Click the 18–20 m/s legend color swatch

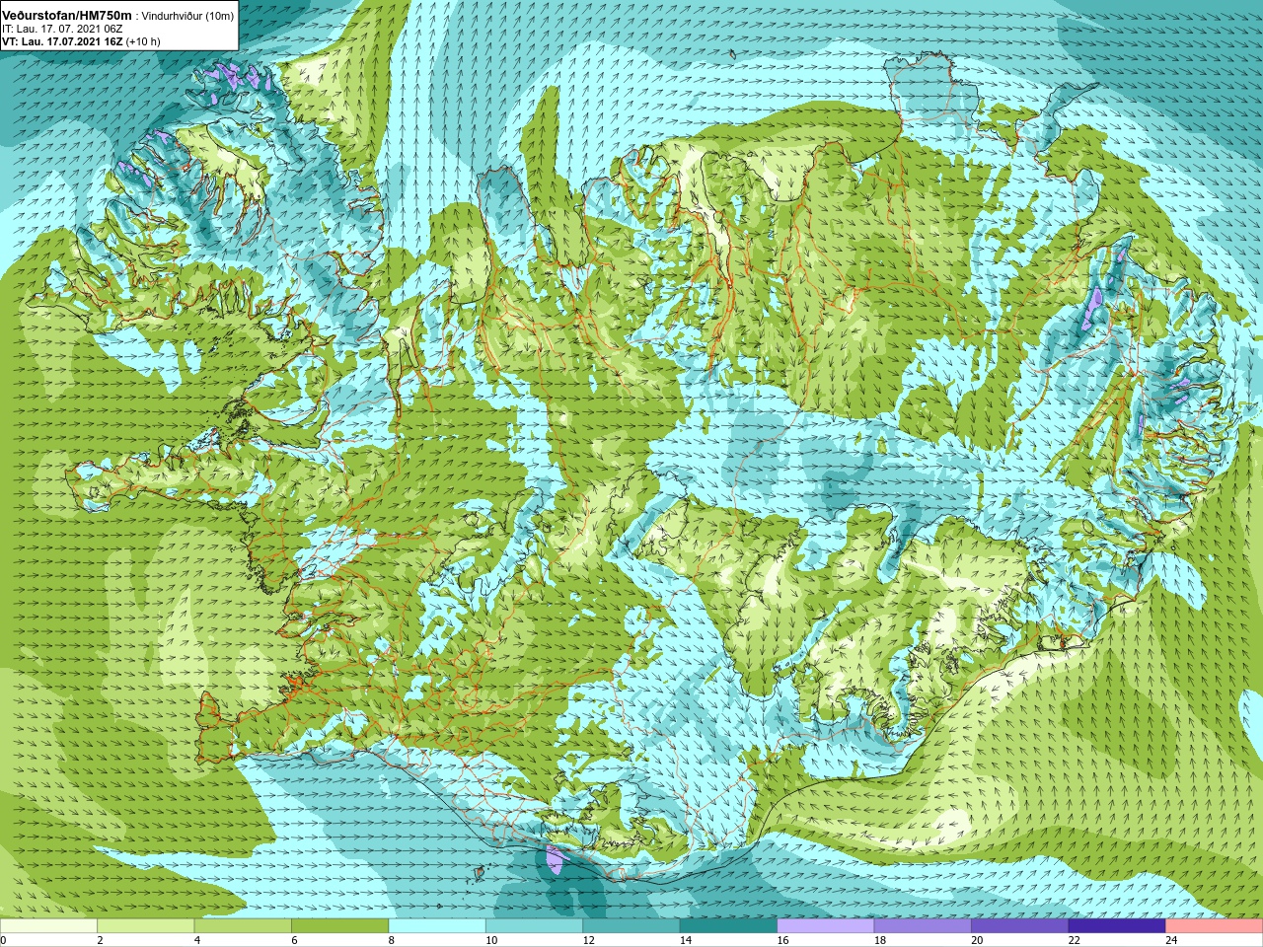(923, 926)
